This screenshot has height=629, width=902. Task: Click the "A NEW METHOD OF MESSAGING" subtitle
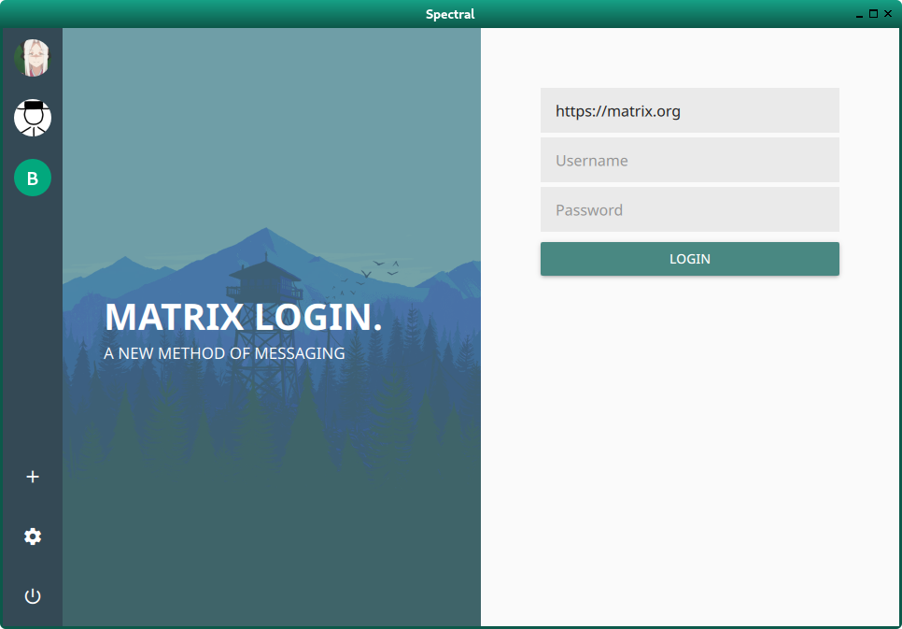(x=224, y=354)
